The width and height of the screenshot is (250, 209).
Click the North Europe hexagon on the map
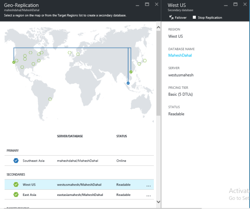(70, 53)
